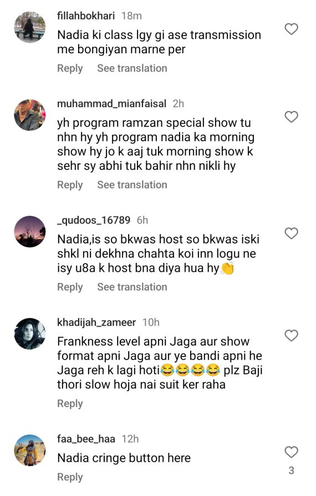Like fillahbokhari's comment with the heart
The image size is (316, 496).
click(292, 29)
